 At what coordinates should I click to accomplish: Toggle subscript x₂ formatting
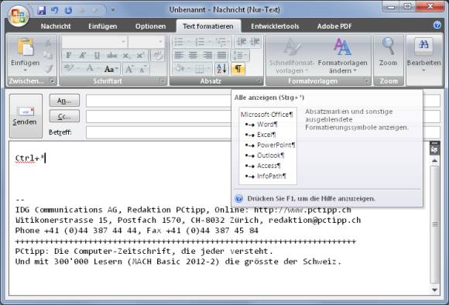(126, 55)
